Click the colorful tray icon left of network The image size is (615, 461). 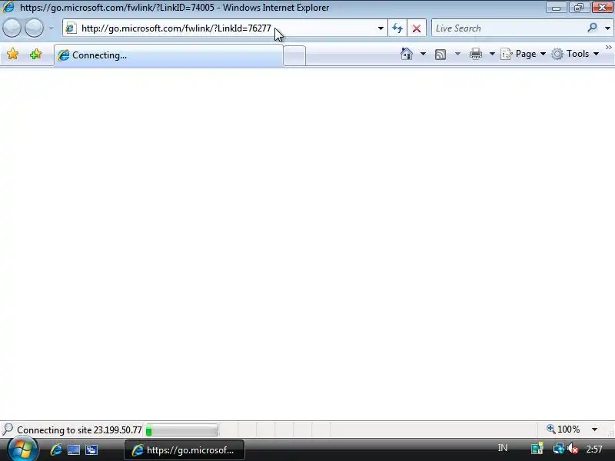coord(537,448)
